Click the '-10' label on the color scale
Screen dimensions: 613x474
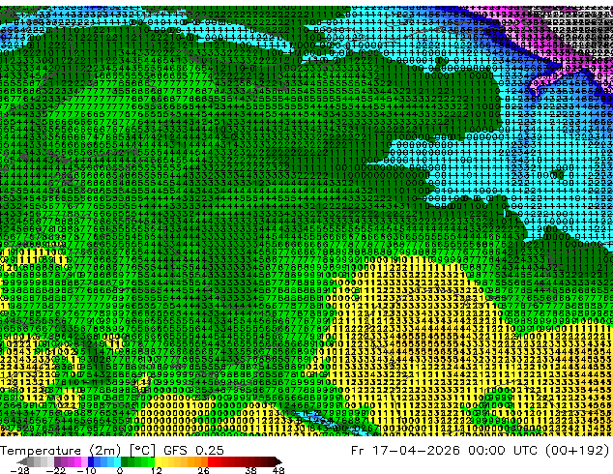coord(86,470)
